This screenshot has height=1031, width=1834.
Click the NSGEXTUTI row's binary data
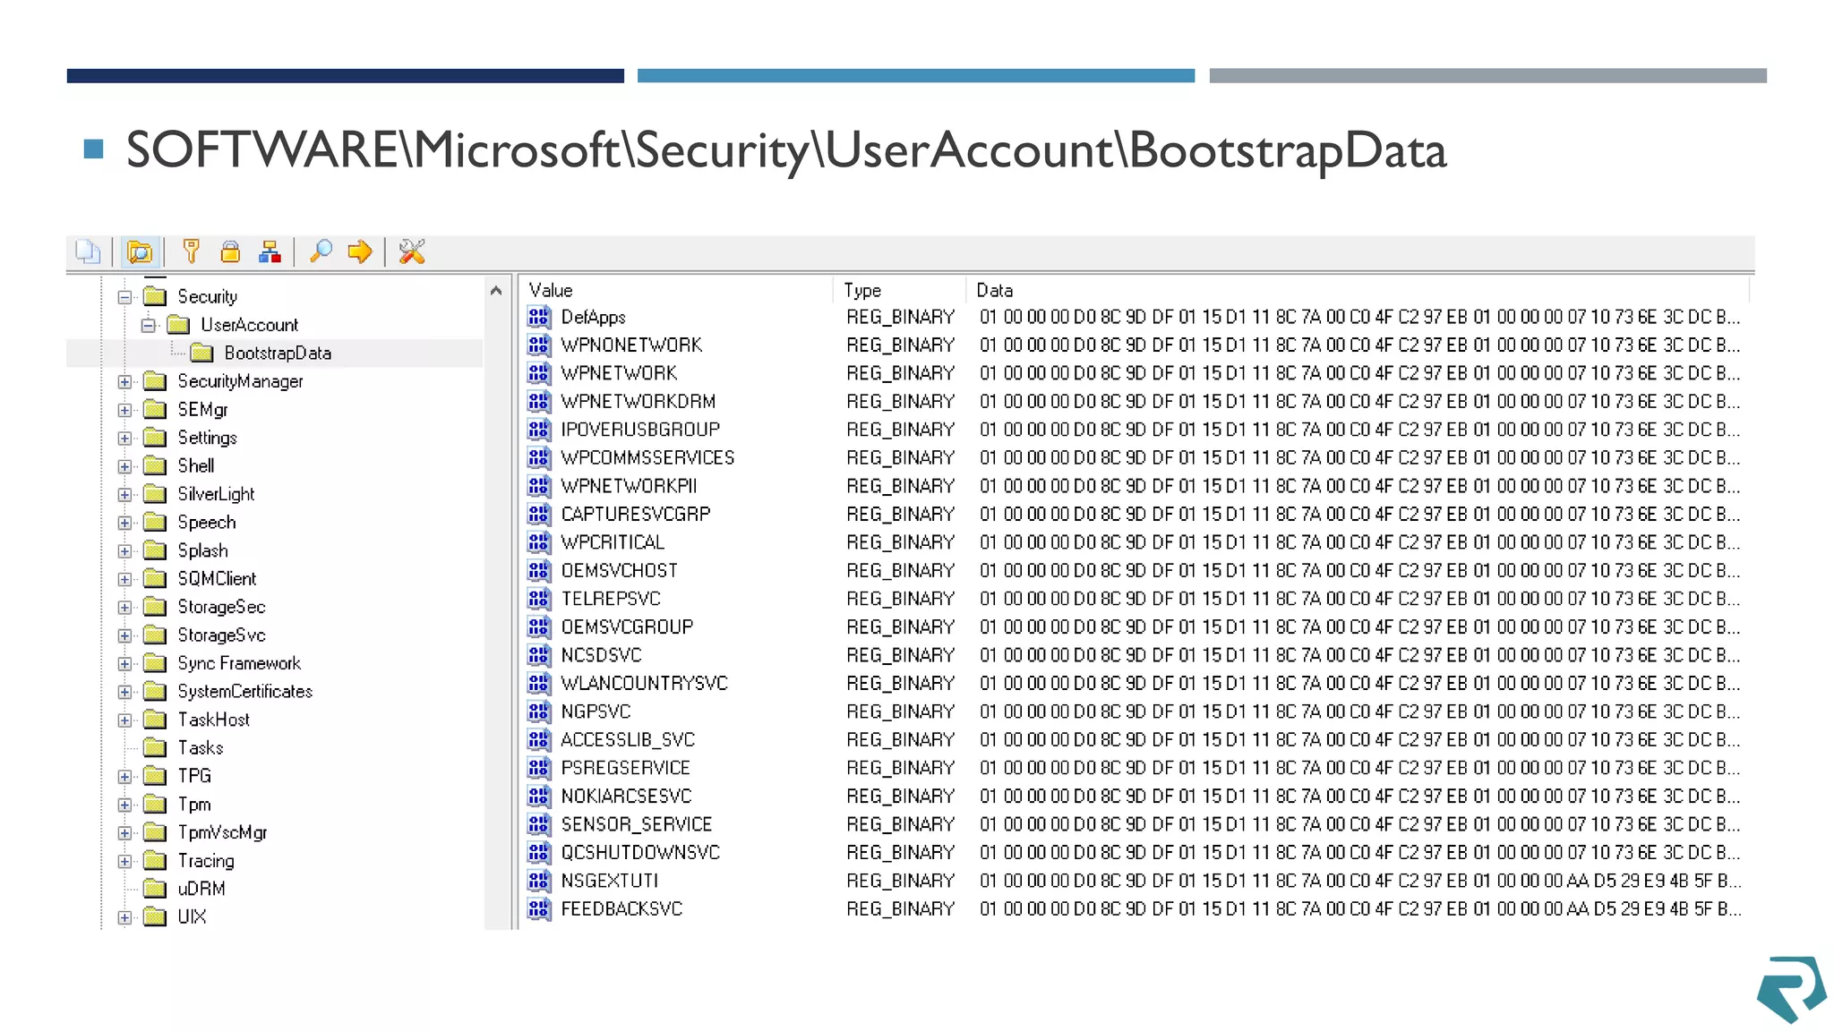click(1359, 881)
